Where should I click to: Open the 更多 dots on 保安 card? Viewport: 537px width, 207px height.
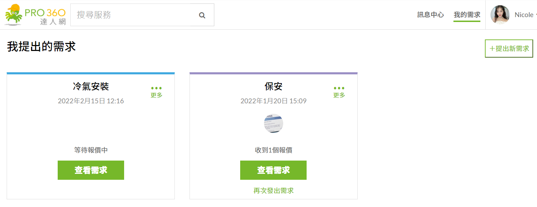click(339, 91)
